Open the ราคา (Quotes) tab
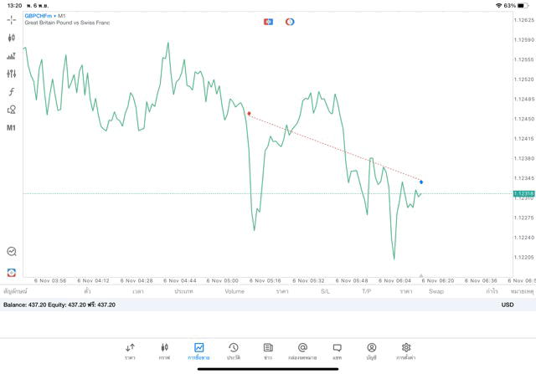This screenshot has width=536, height=374. click(130, 351)
